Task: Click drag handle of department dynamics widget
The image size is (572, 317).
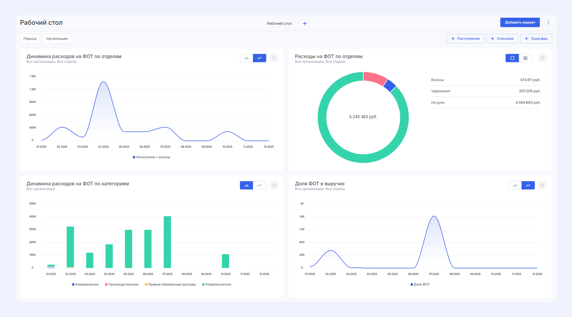Action: pos(274,58)
